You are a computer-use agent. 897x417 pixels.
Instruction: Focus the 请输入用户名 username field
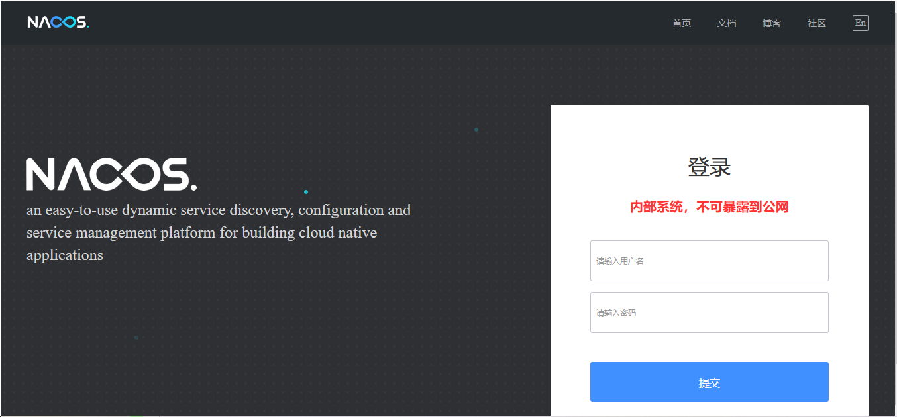coord(710,261)
